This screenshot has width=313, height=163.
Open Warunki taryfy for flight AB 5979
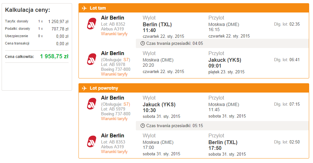pyautogui.click(x=114, y=118)
